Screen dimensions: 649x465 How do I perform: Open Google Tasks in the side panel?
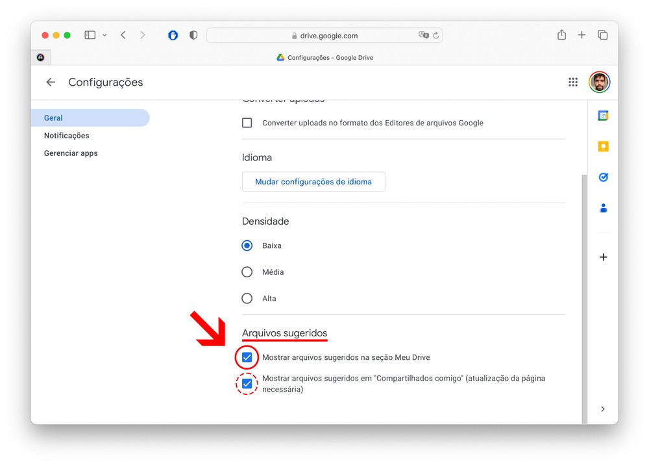click(603, 177)
